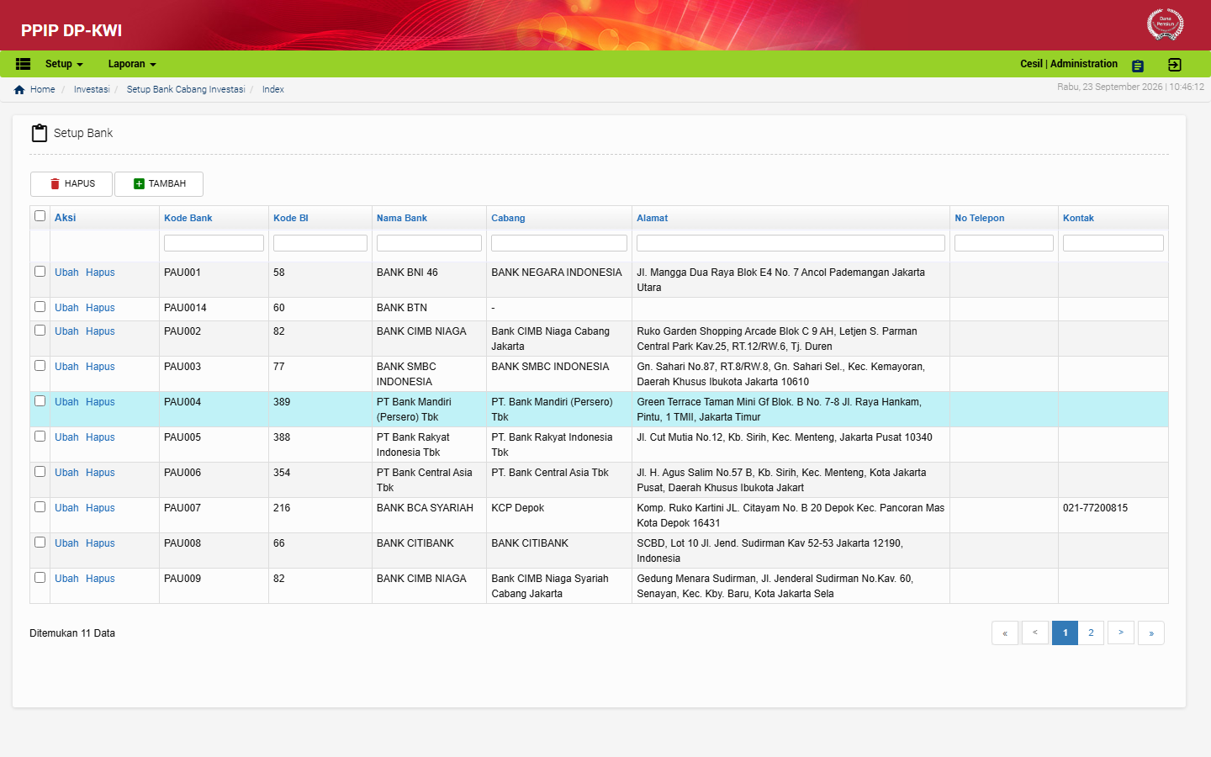Image resolution: width=1211 pixels, height=757 pixels.
Task: Click the green plus icon on TAMBAH
Action: [139, 184]
